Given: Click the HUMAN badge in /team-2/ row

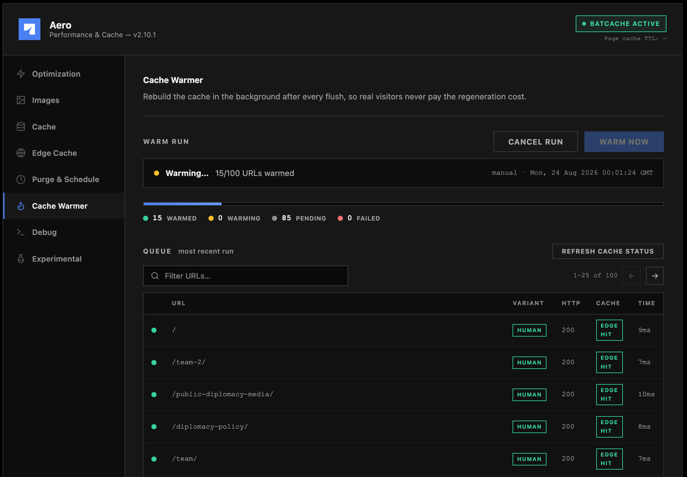Looking at the screenshot, I should pyautogui.click(x=529, y=363).
